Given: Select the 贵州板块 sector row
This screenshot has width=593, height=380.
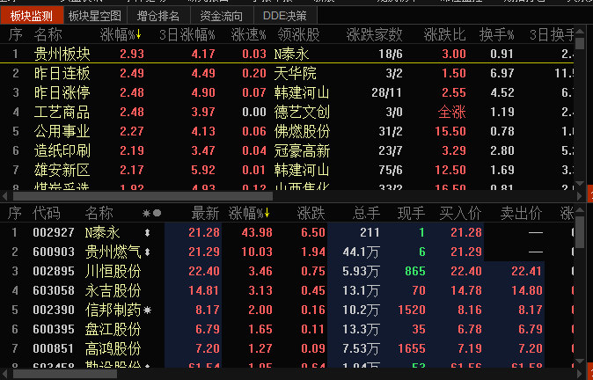Looking at the screenshot, I should pos(287,54).
